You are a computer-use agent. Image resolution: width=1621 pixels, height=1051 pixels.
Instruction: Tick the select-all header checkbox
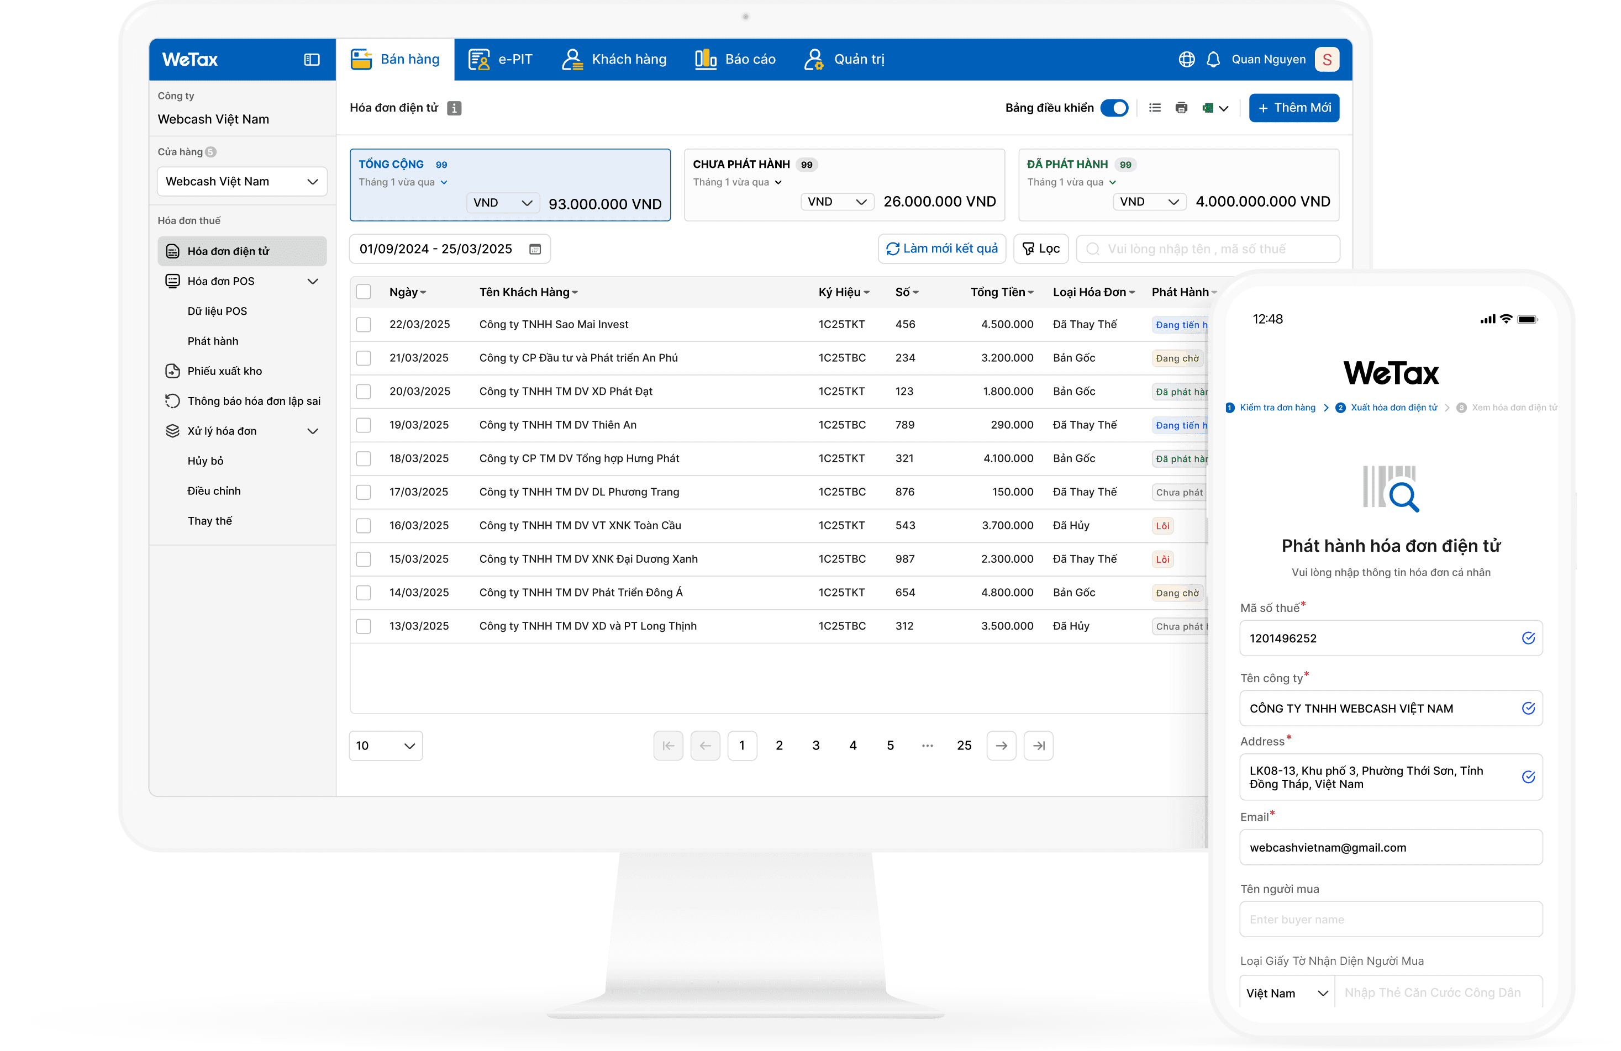tap(364, 292)
